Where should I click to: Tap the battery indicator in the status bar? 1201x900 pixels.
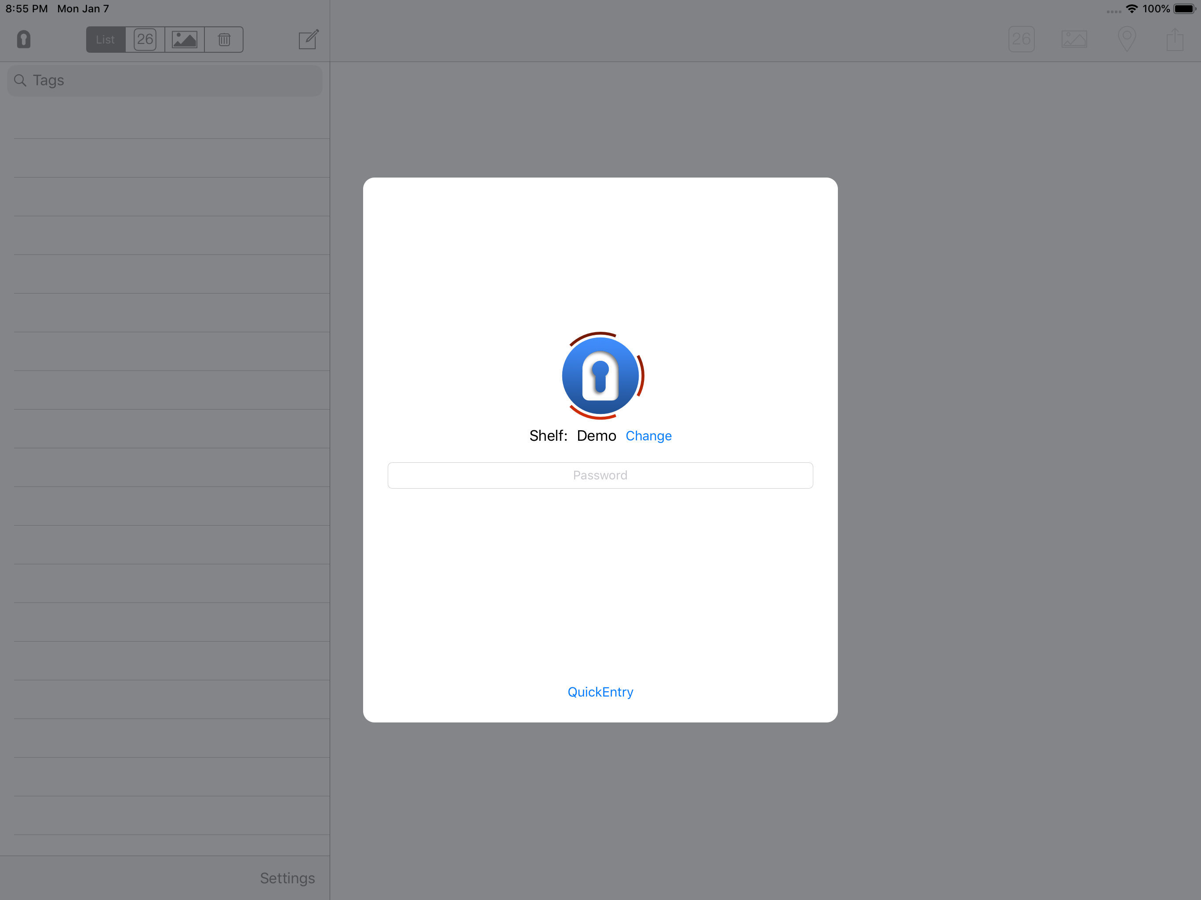coord(1184,9)
